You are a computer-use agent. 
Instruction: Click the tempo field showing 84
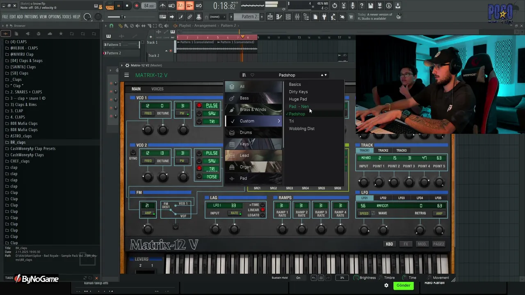click(x=148, y=6)
